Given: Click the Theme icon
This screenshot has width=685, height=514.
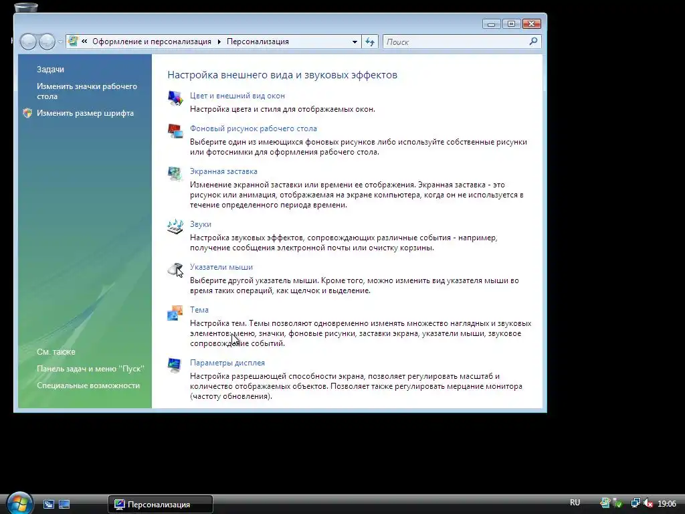Looking at the screenshot, I should (x=175, y=313).
